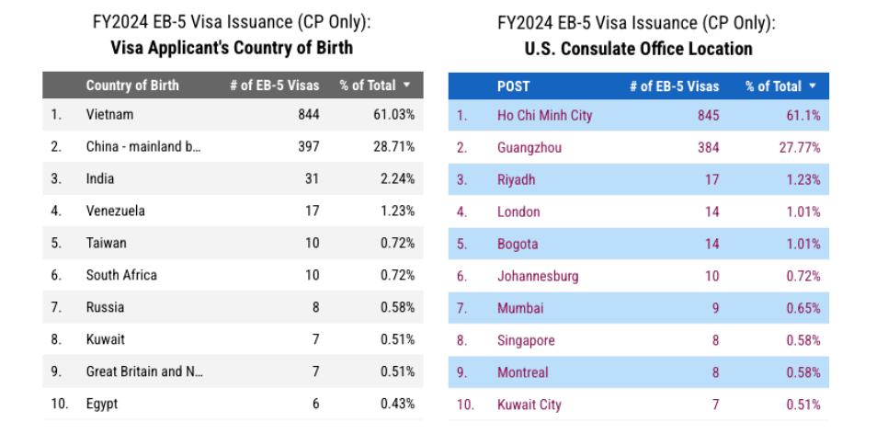Sort by POST column header

(513, 86)
